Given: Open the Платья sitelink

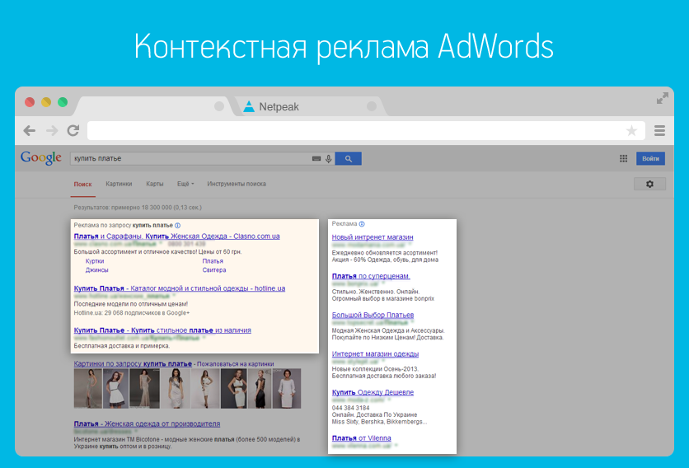Looking at the screenshot, I should (213, 261).
